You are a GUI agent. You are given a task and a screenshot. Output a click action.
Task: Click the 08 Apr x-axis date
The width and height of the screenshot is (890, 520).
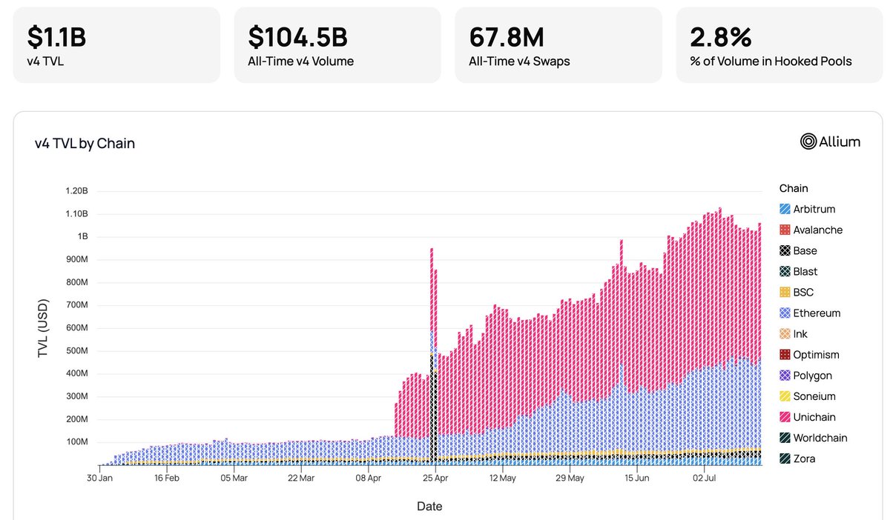(x=369, y=478)
